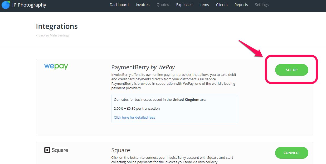This screenshot has height=164, width=326.
Task: Go back via Back to Main Settings link
Action: 52,35
